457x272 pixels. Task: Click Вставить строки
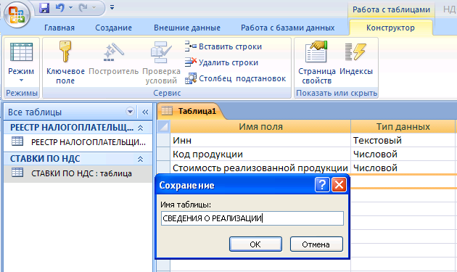pos(223,46)
